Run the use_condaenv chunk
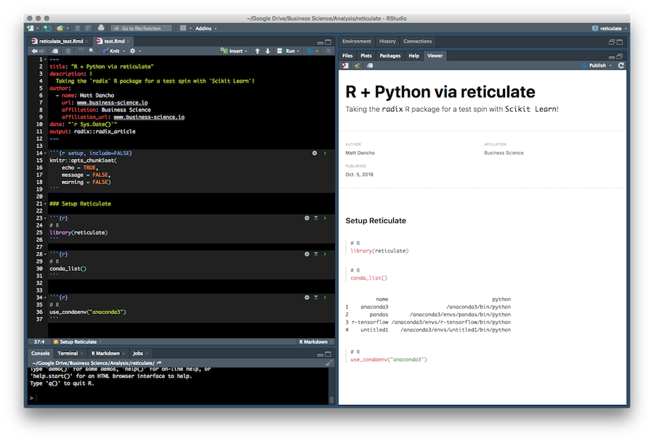Viewport: 654px width, 442px height. pos(325,298)
